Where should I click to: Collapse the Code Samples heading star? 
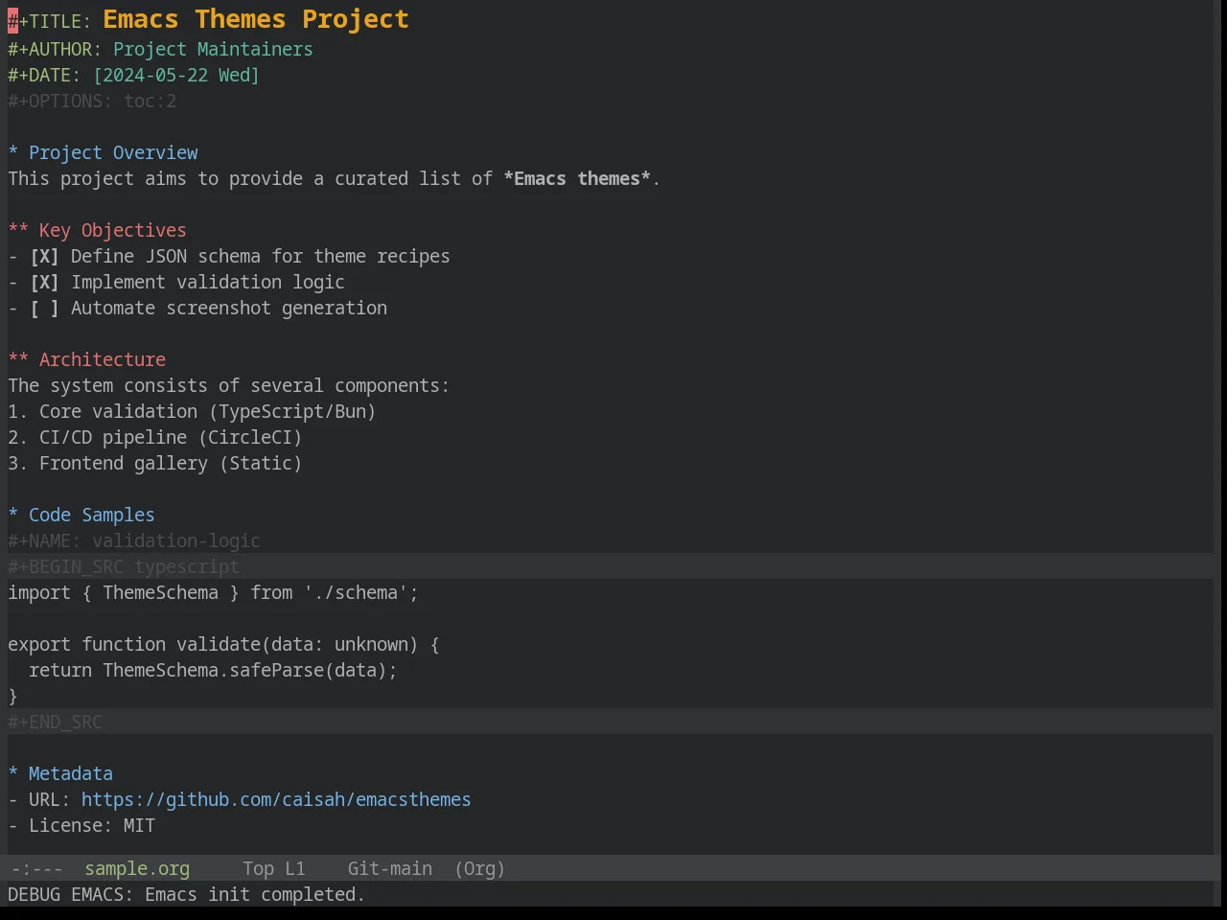coord(13,515)
